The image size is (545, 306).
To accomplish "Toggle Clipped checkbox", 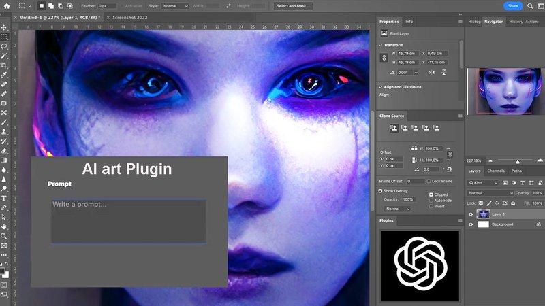I will pyautogui.click(x=431, y=194).
